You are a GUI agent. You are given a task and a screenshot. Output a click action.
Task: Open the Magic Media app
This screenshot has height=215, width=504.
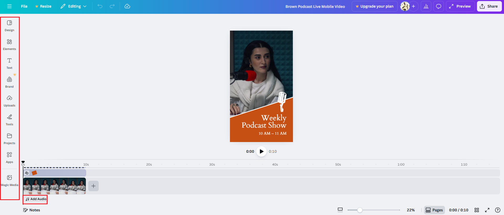9,181
